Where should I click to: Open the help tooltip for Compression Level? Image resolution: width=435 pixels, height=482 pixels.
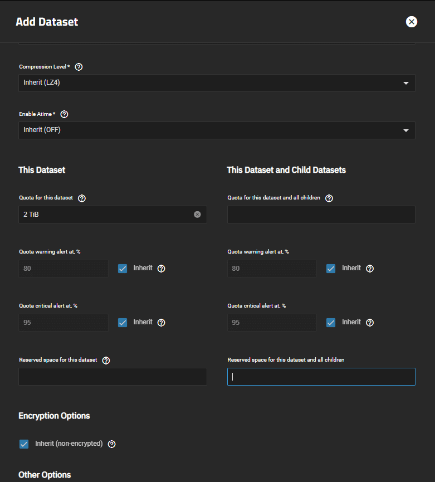coord(79,67)
